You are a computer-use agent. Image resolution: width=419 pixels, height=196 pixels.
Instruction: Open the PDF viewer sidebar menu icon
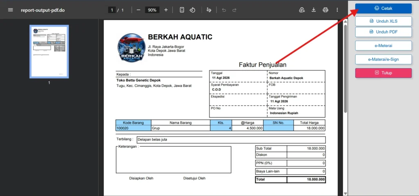point(10,10)
